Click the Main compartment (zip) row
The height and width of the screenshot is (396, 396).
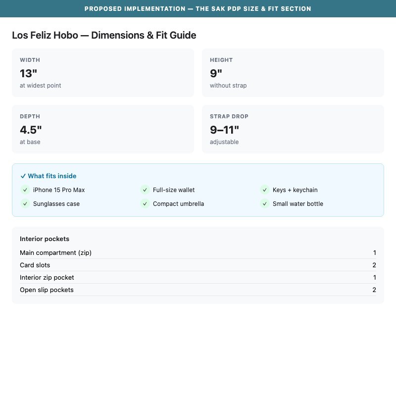[198, 253]
